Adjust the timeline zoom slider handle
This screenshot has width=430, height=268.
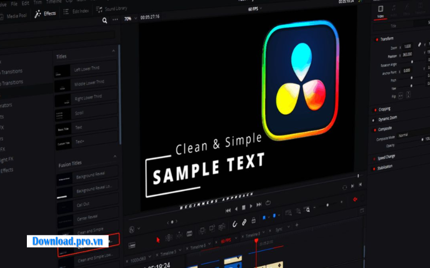[x=327, y=205]
